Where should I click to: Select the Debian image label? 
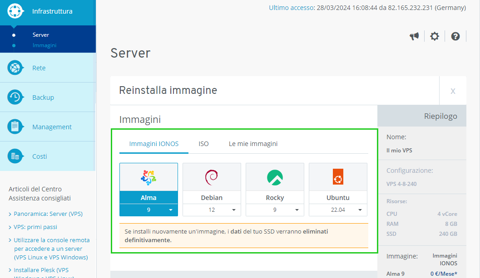212,198
